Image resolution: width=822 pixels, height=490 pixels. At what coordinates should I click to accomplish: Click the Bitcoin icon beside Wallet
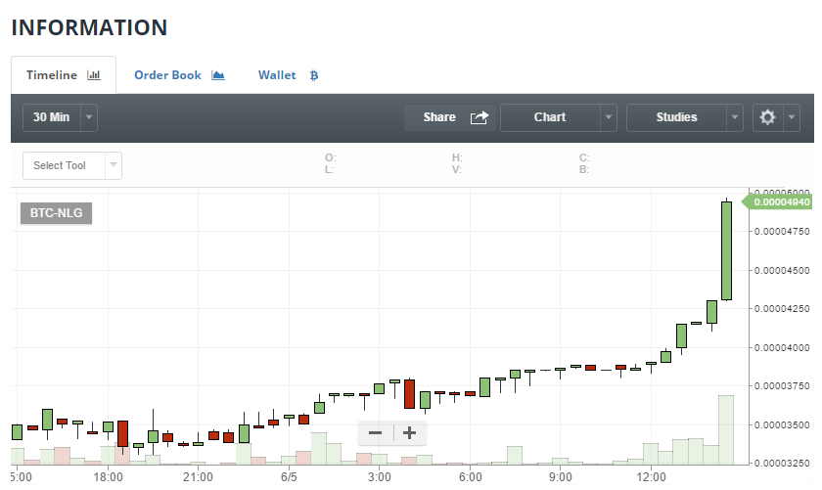(x=314, y=75)
